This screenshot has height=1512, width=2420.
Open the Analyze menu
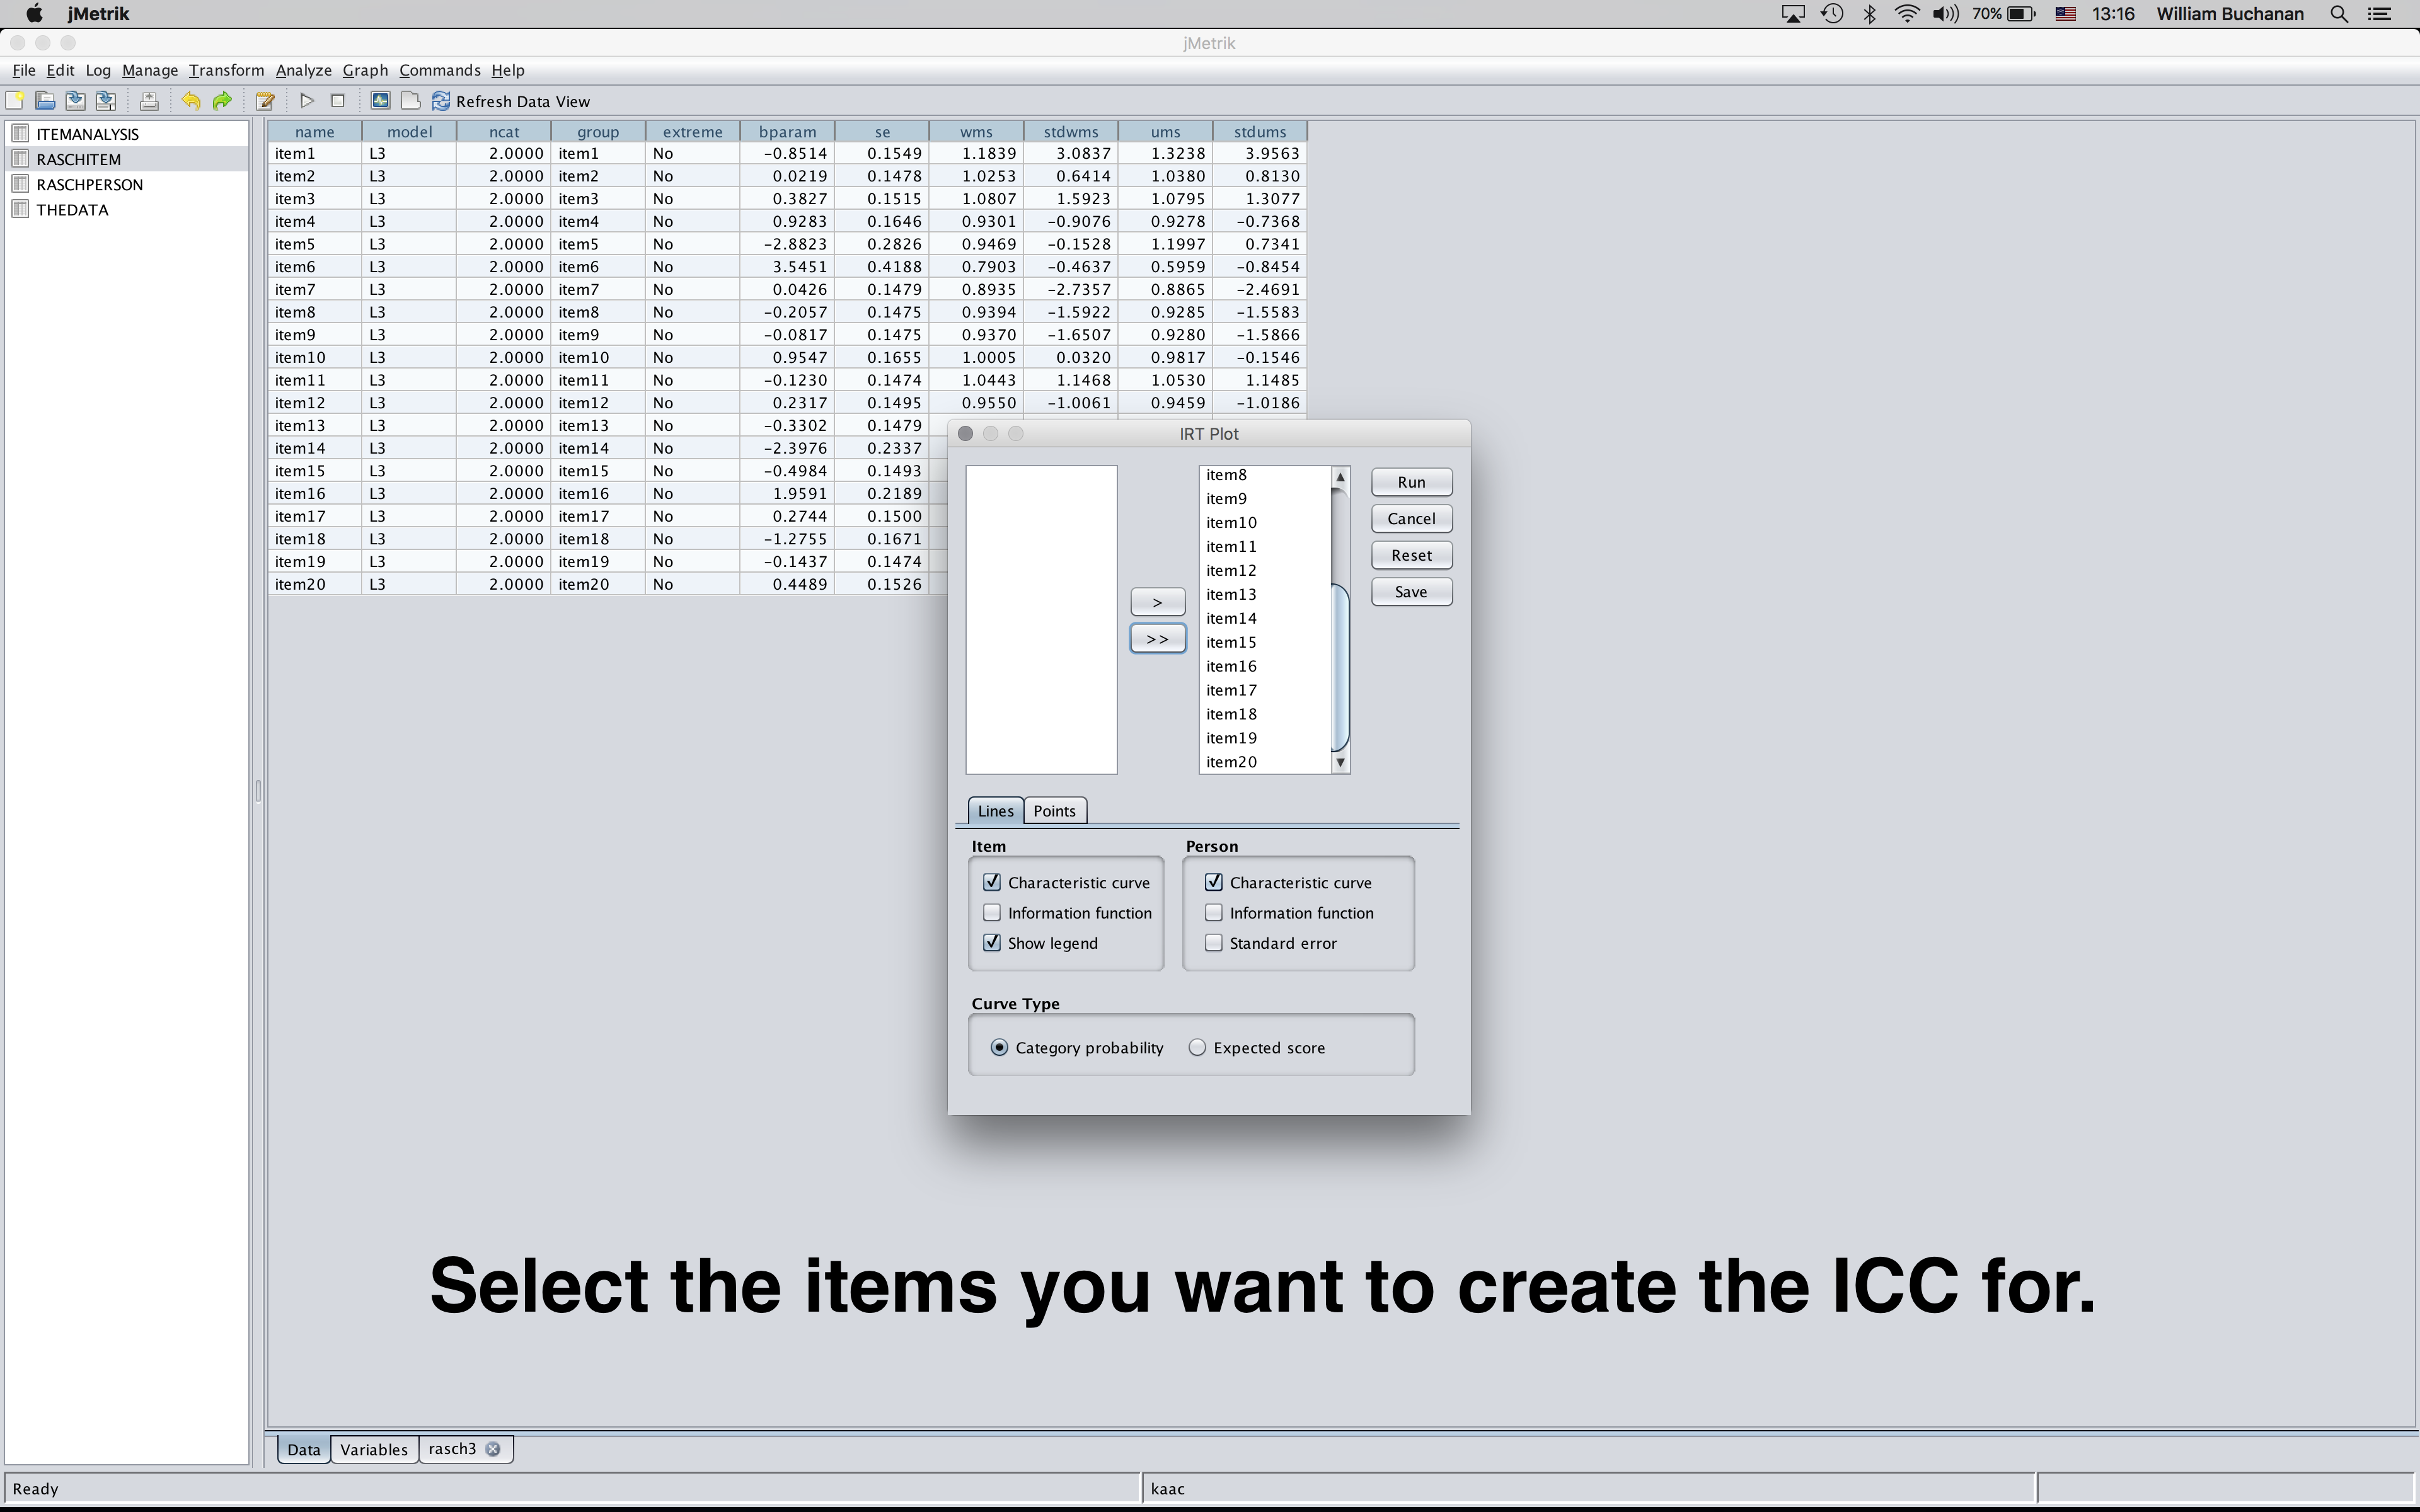tap(304, 70)
